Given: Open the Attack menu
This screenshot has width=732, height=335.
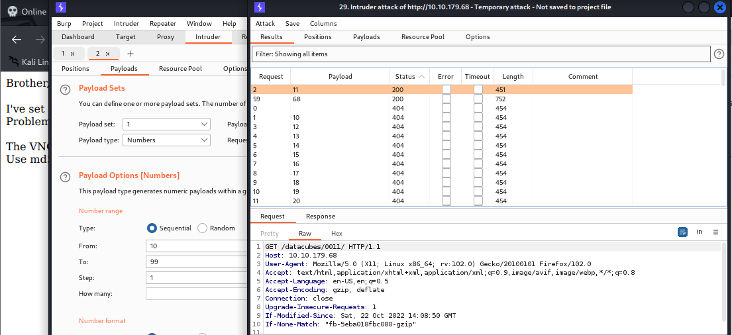Looking at the screenshot, I should (x=265, y=23).
